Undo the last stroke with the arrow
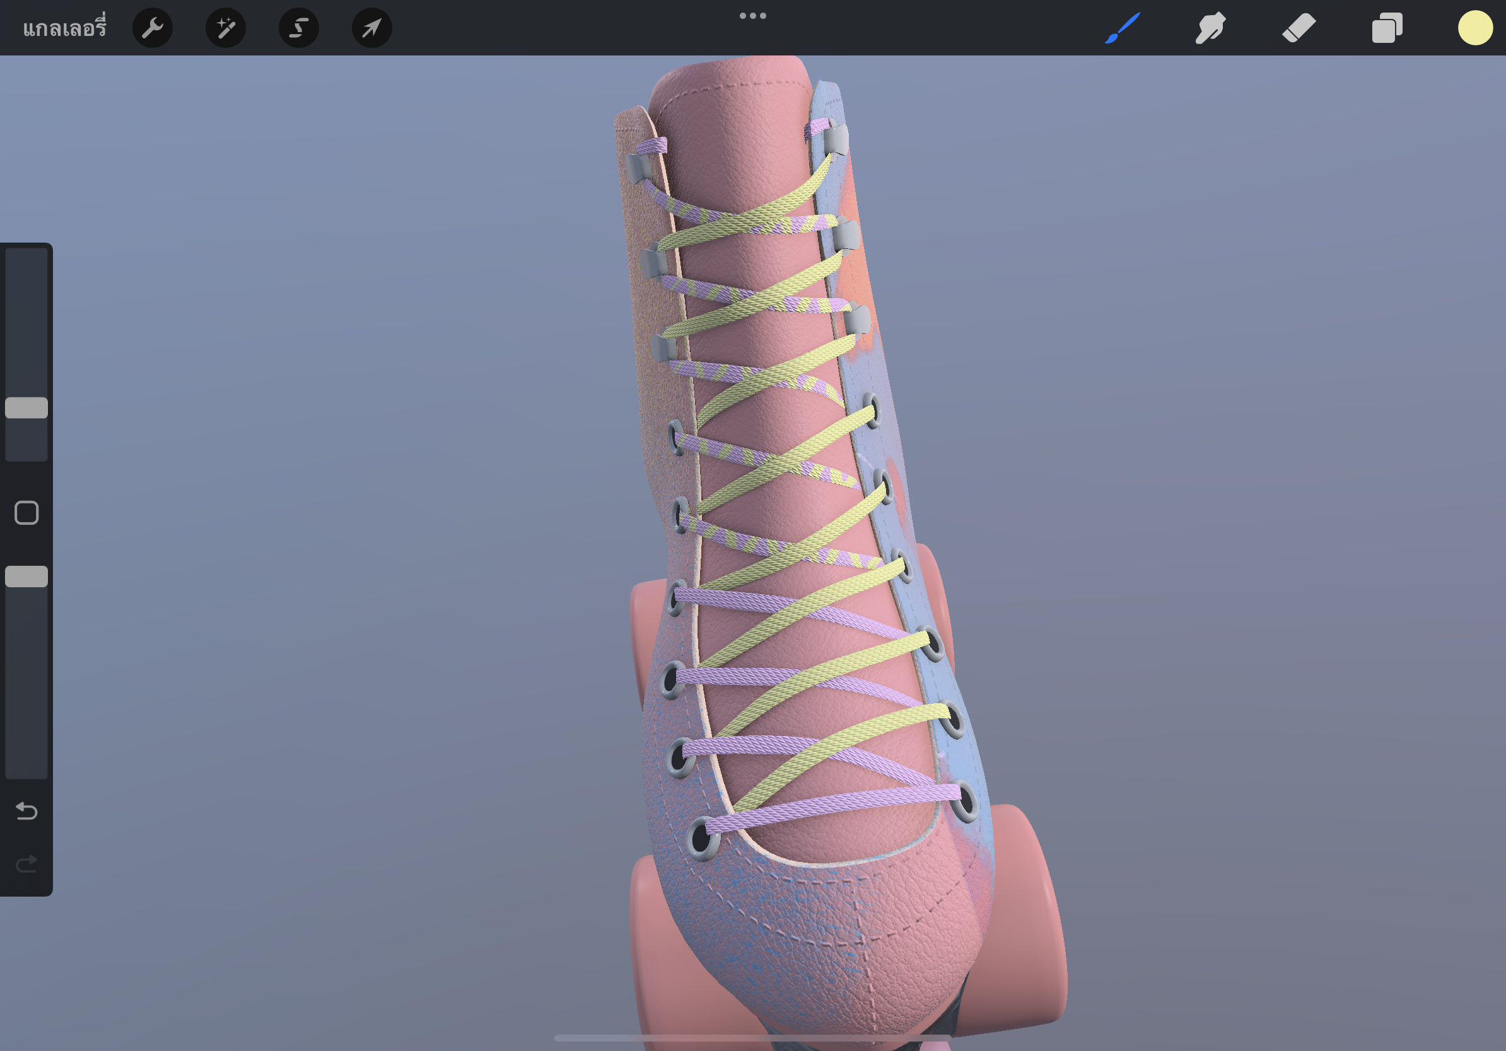 tap(26, 811)
